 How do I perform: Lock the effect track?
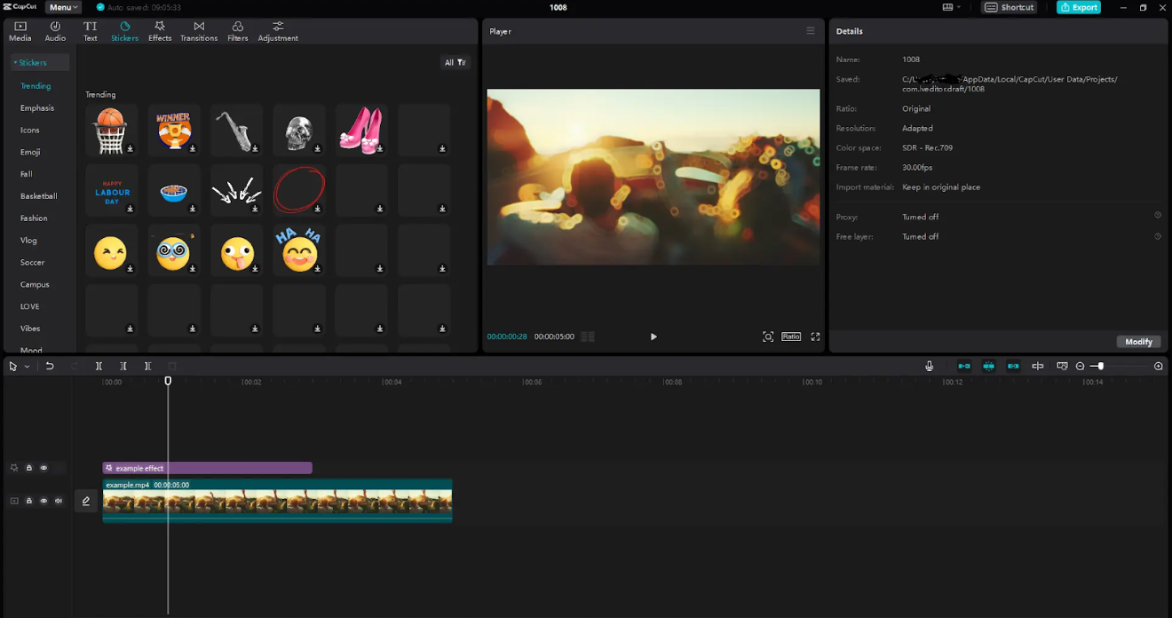(x=28, y=468)
